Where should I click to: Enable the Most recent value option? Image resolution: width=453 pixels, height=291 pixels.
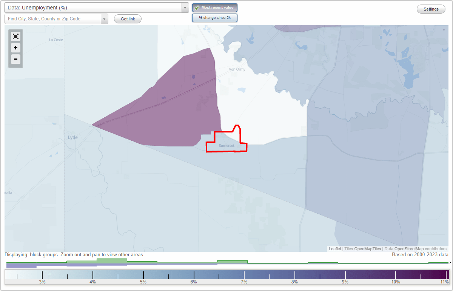[x=215, y=8]
